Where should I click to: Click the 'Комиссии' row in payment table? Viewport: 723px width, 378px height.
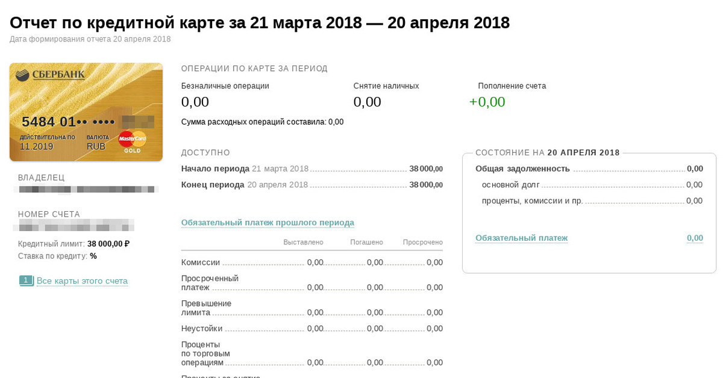pyautogui.click(x=201, y=262)
